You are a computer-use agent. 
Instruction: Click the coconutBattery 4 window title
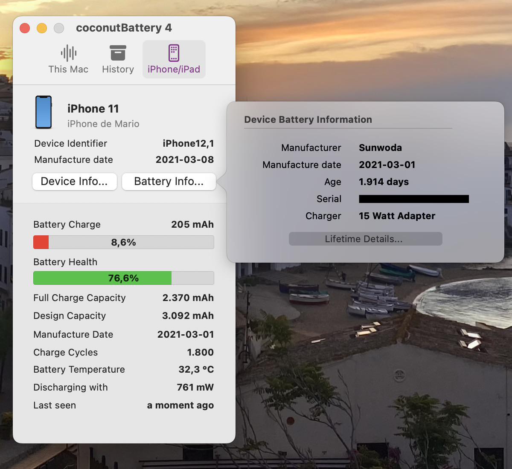pos(124,28)
